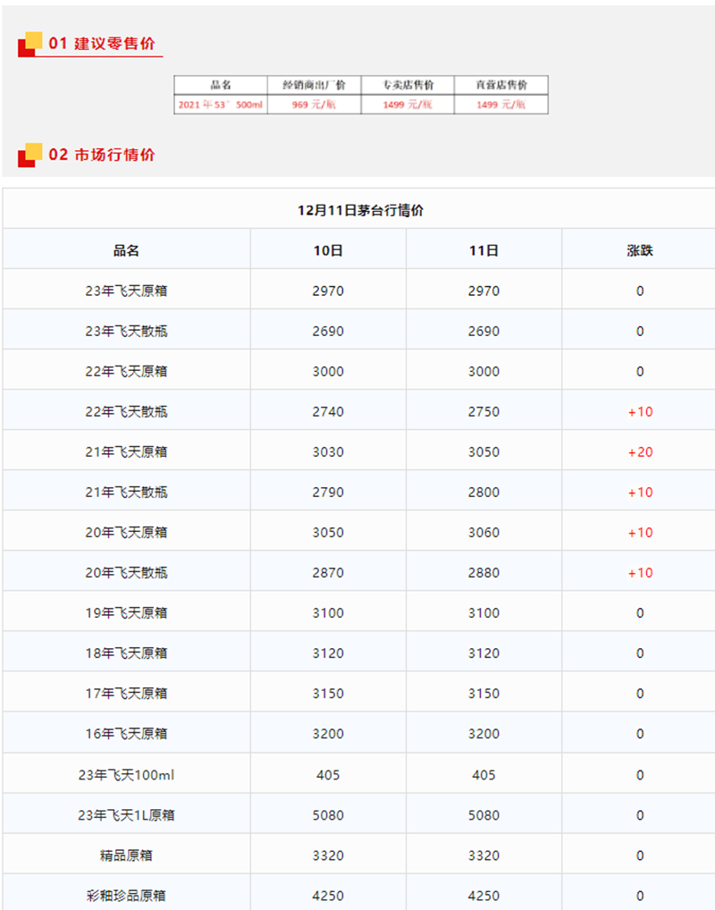Click 10日 price 3000 for 22年飞天原箱
The image size is (715, 910).
point(328,372)
